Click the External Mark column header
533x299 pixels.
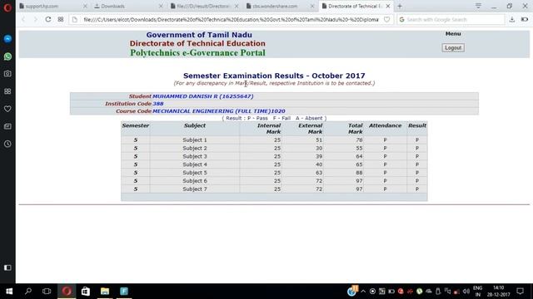(x=310, y=129)
